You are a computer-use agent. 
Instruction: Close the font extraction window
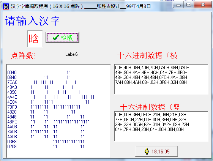coord(203,5)
